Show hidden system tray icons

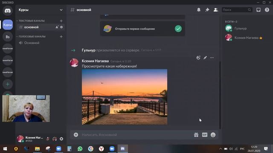(x=221, y=149)
